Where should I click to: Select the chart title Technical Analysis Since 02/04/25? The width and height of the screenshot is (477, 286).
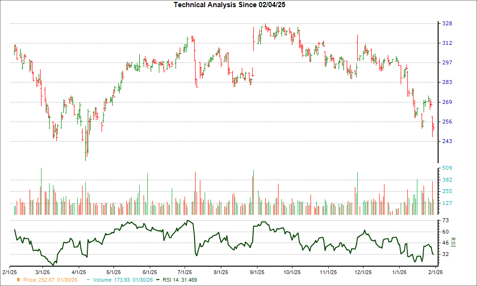click(x=229, y=5)
